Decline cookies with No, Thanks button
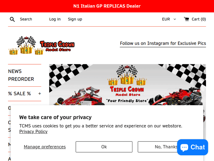This screenshot has height=161, width=214. (158, 147)
